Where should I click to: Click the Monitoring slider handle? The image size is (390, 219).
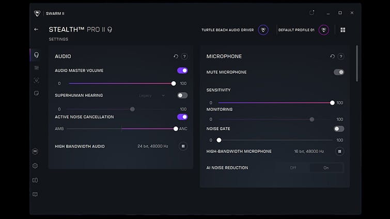click(x=311, y=120)
